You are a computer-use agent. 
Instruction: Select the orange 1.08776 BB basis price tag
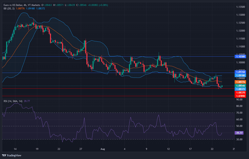coord(240,82)
